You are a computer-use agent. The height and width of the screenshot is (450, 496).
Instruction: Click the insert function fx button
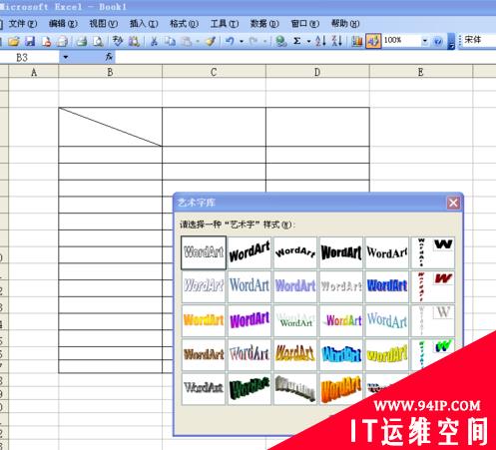tap(109, 57)
